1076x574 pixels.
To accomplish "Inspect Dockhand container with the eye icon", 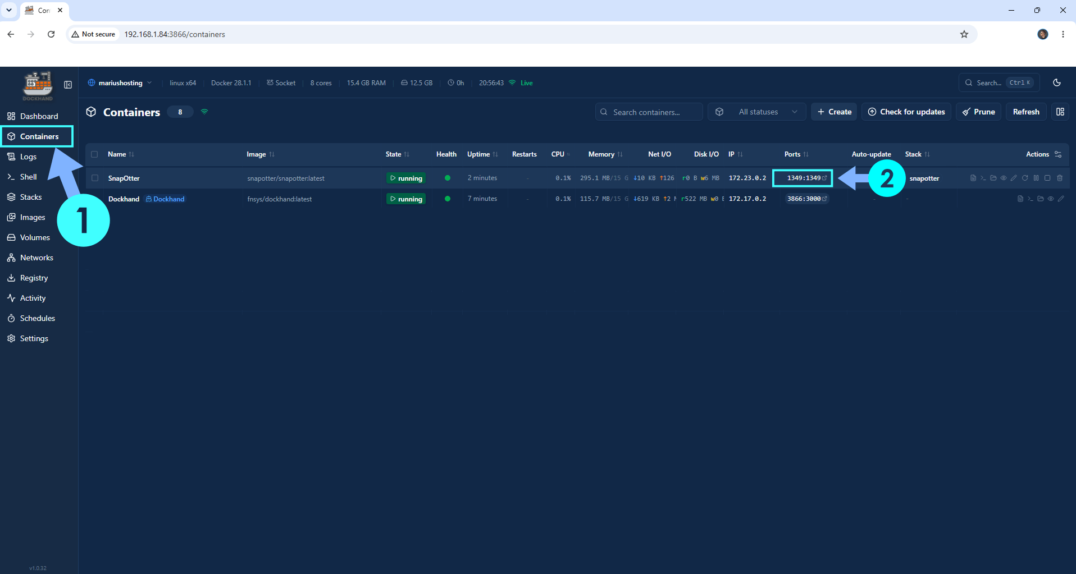I will [x=1051, y=199].
